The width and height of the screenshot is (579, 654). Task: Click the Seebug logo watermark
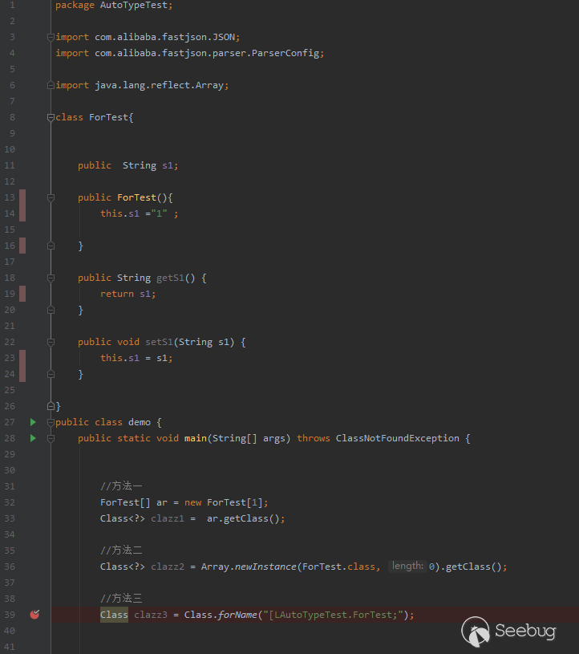coord(509,631)
